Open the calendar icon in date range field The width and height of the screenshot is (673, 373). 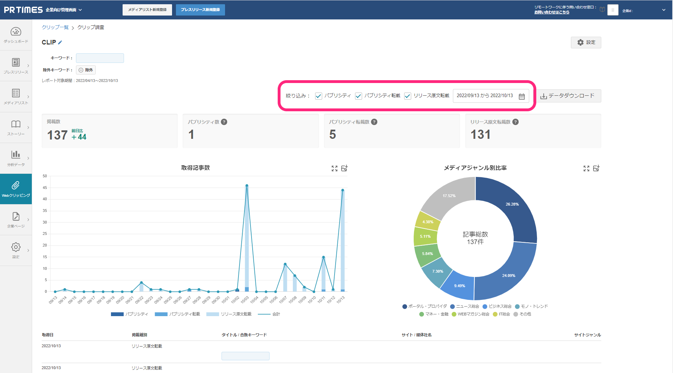pos(521,96)
